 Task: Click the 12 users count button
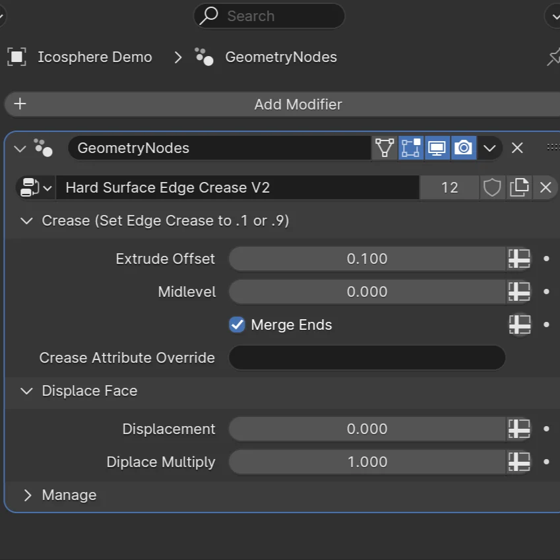point(449,187)
